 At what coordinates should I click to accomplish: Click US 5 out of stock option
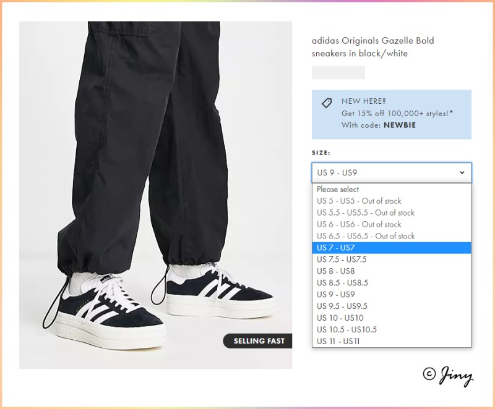coord(392,201)
